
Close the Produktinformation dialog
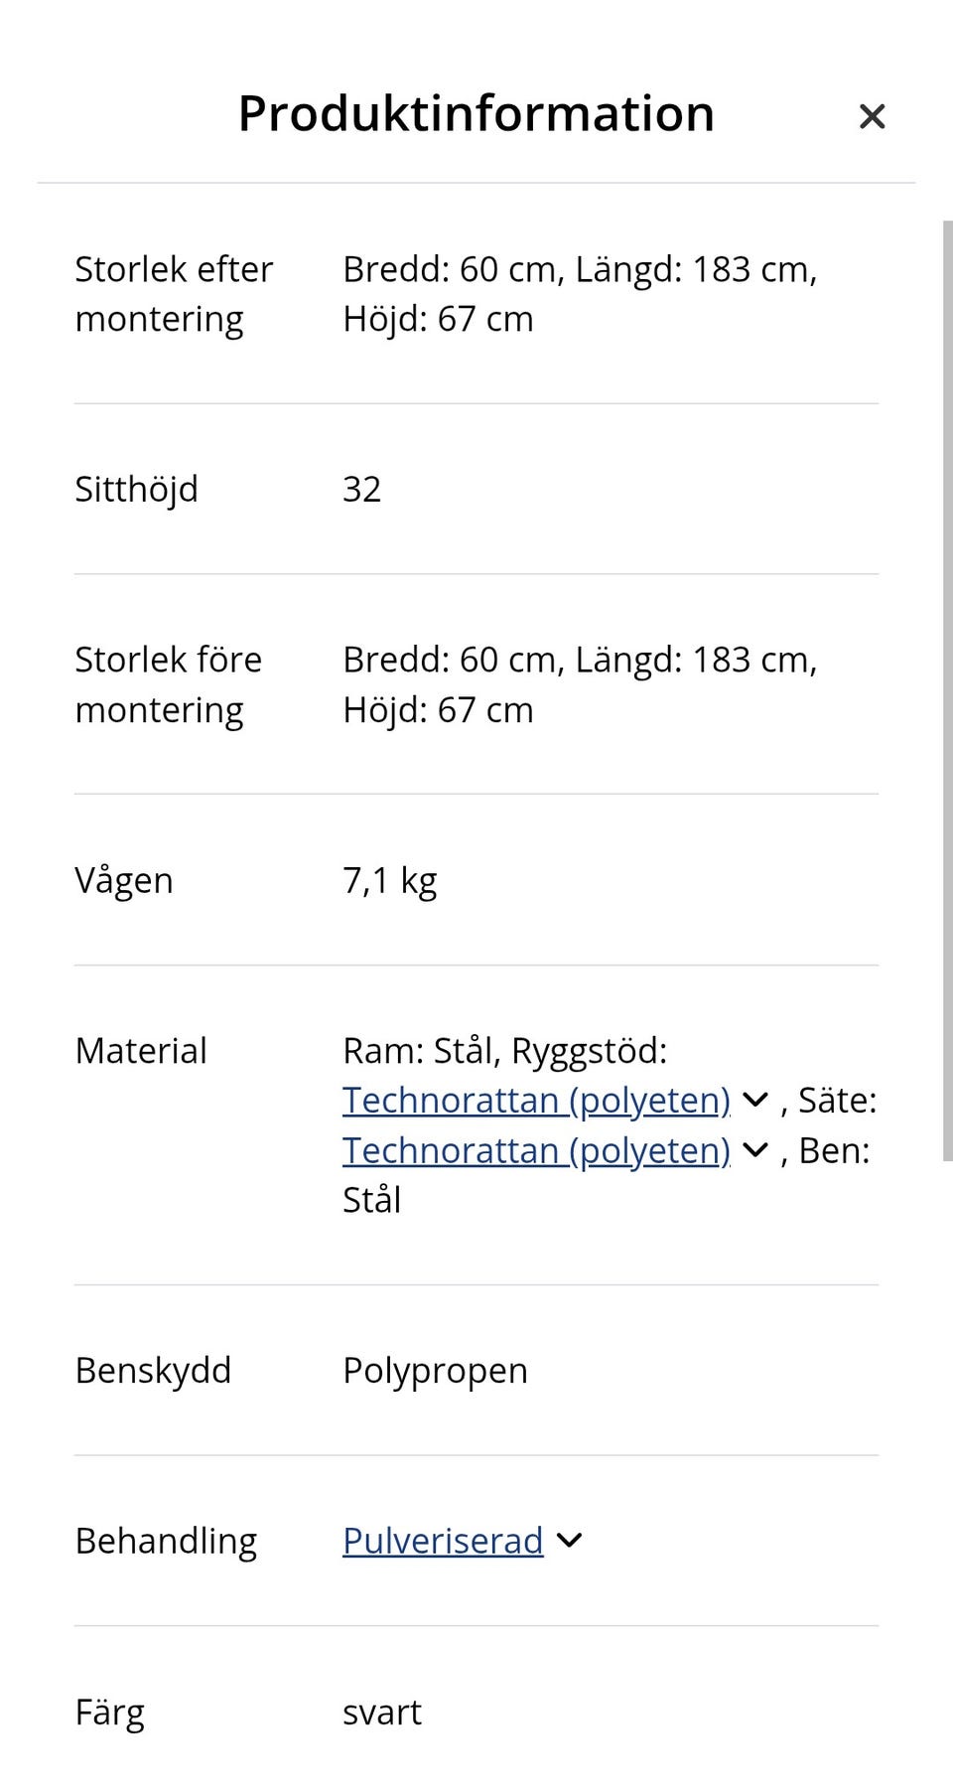click(x=872, y=116)
